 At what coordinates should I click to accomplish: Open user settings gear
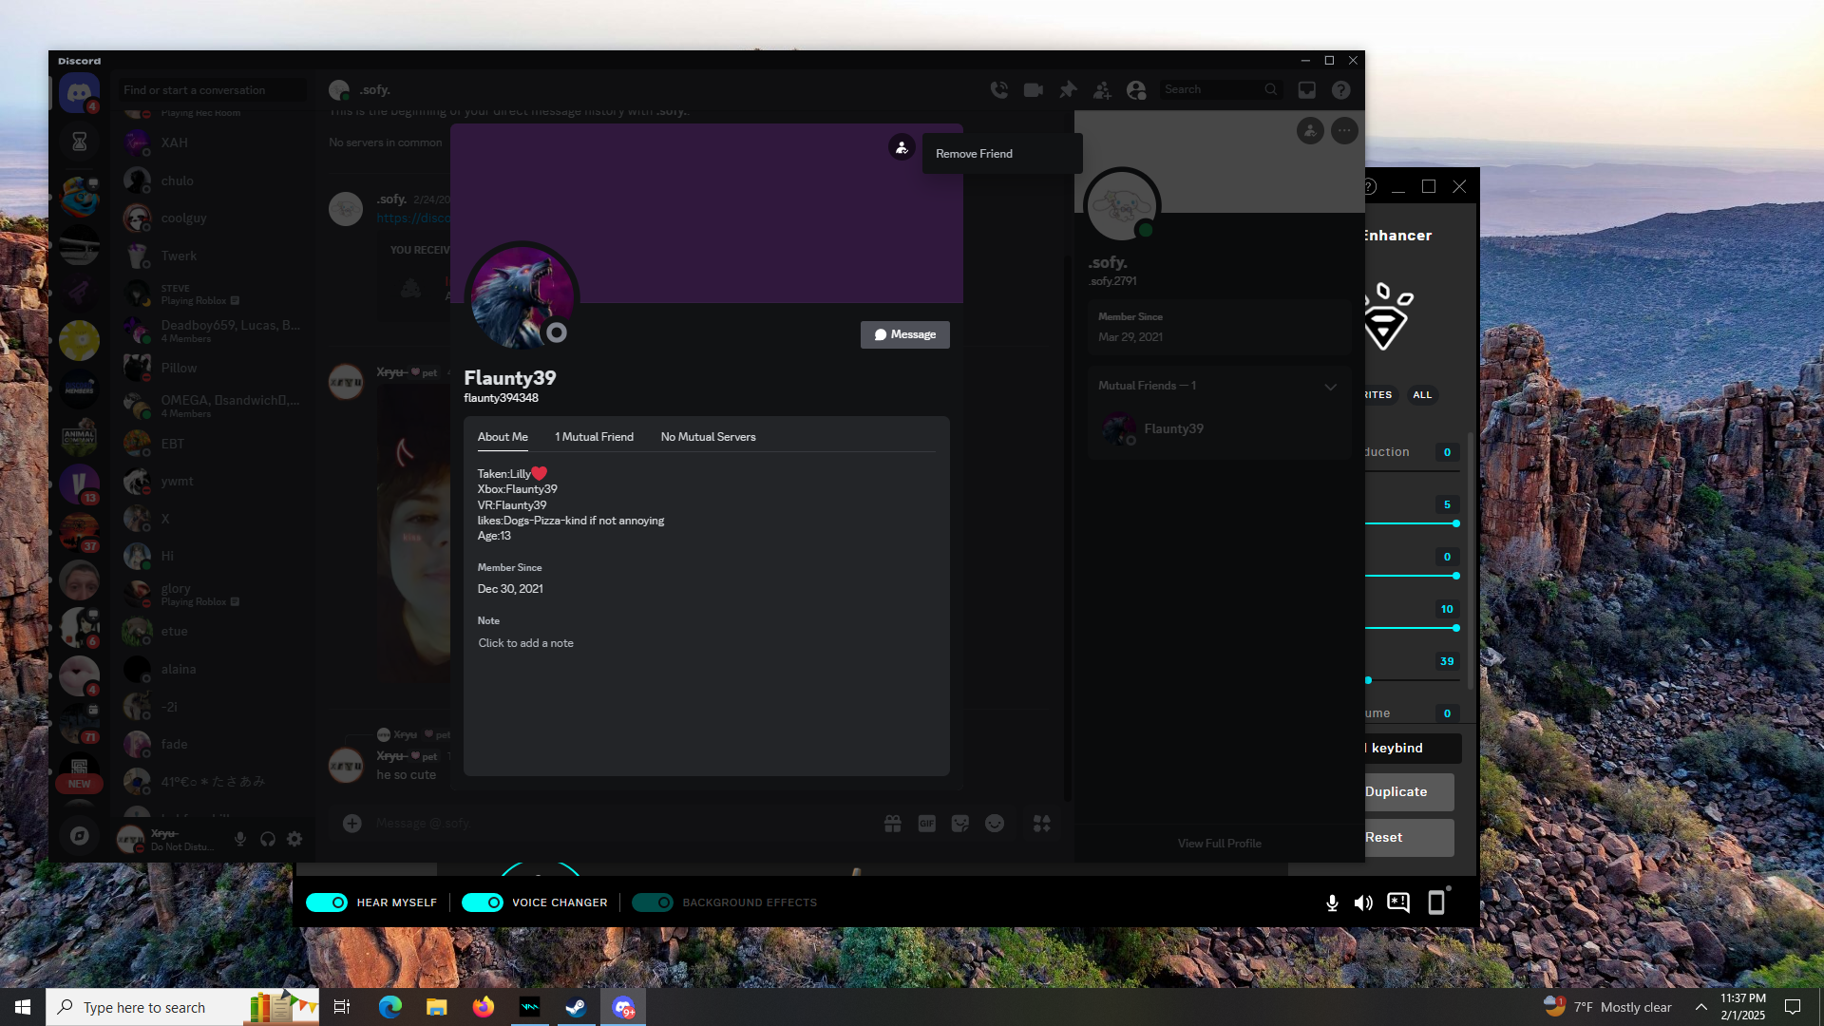click(x=294, y=839)
